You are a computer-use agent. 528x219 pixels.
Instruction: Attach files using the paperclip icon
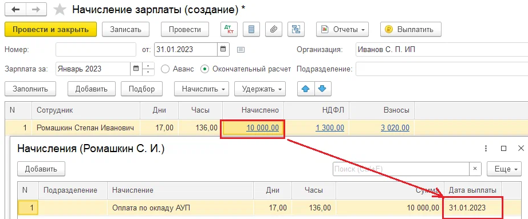pyautogui.click(x=274, y=29)
